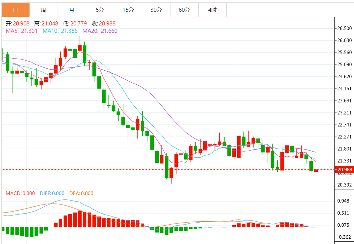Click the 24.620 price axis label
Screen dimensions: 354x244
[345, 77]
